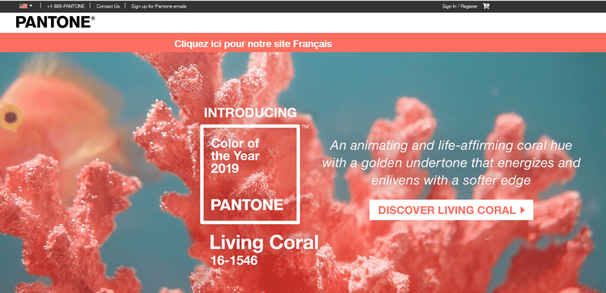Click the Register link
The width and height of the screenshot is (606, 293).
pos(469,6)
